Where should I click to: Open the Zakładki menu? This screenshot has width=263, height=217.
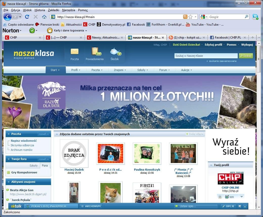54,10
